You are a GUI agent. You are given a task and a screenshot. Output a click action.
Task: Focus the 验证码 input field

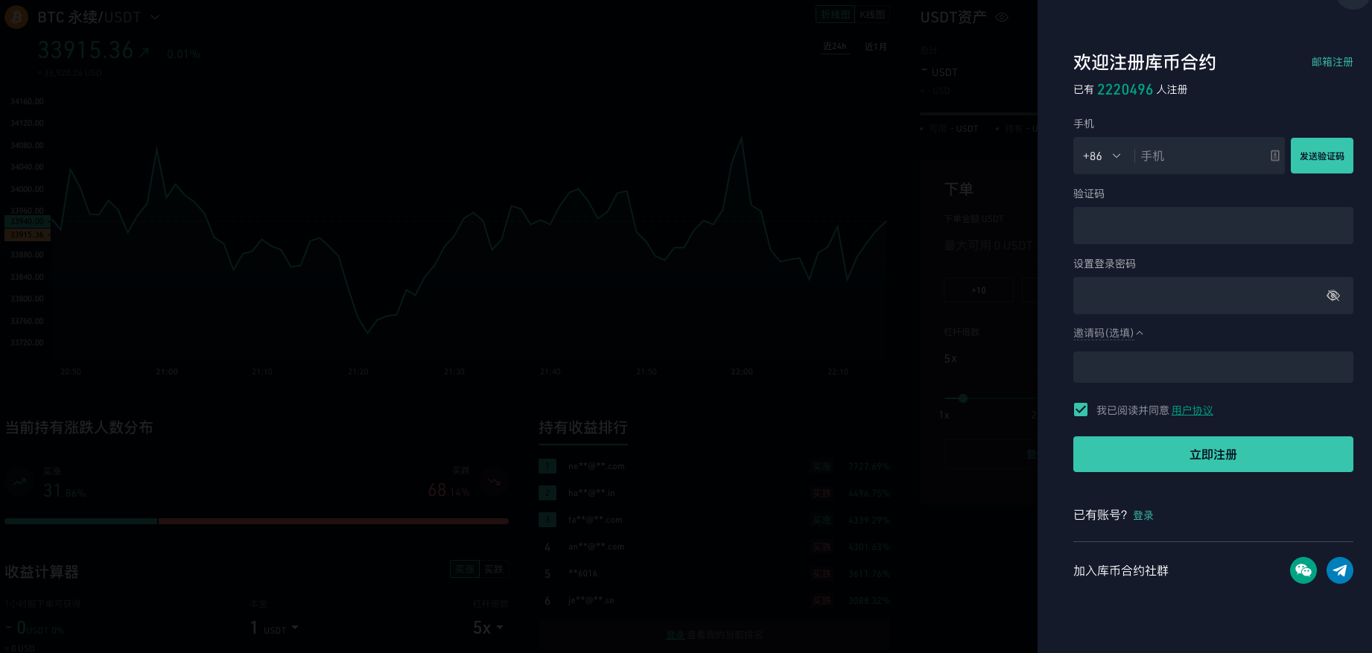point(1213,226)
